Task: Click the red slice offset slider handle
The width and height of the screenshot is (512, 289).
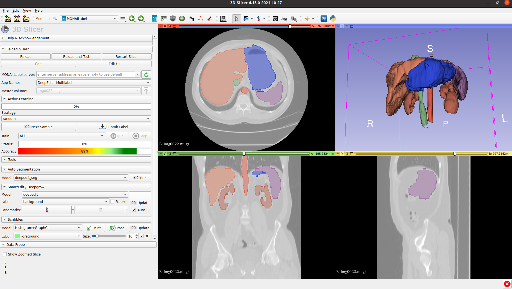Action: click(290, 26)
